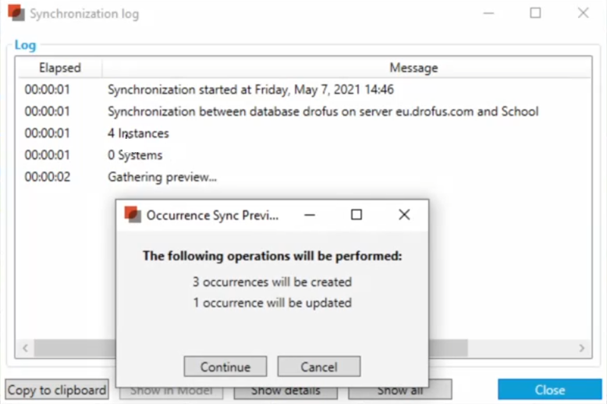Close the Synchronization log with the blue Close button
This screenshot has height=404, width=607.
(x=549, y=390)
